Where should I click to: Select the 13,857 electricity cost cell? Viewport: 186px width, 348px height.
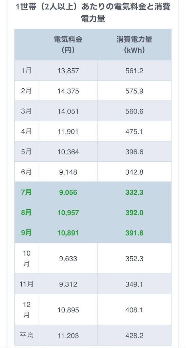[68, 71]
